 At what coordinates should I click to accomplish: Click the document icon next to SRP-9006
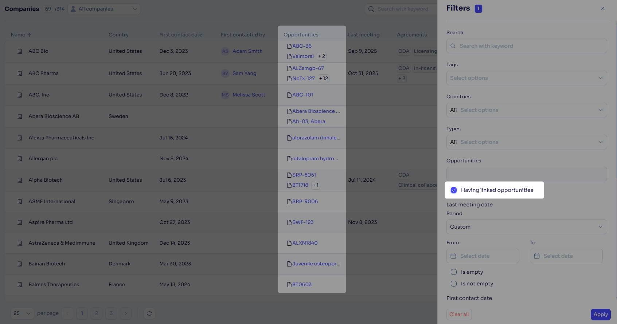click(289, 202)
